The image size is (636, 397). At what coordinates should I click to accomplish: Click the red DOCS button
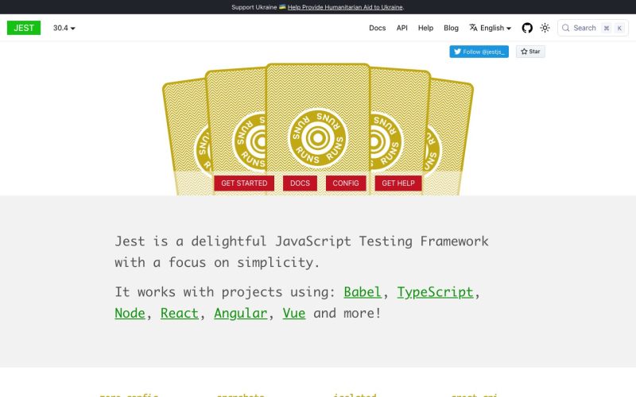pos(300,183)
